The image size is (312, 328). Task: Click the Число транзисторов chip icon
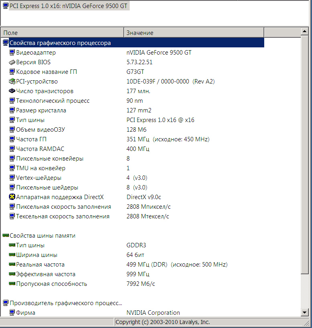[12, 91]
